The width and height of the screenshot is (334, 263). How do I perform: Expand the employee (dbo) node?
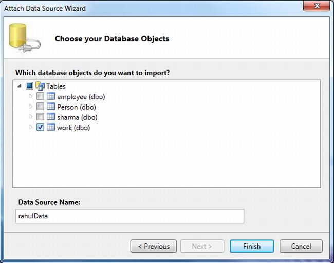(x=31, y=97)
